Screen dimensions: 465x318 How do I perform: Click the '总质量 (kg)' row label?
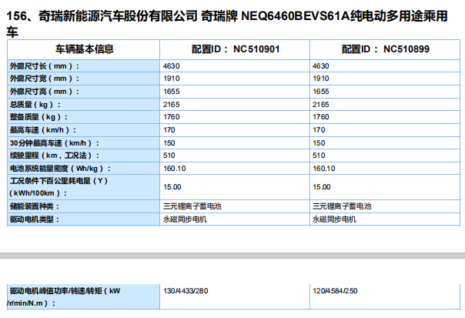35,105
